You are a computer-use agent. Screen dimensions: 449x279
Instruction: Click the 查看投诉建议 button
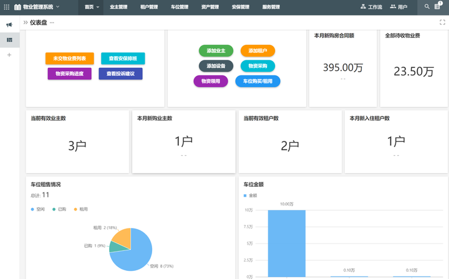click(120, 73)
